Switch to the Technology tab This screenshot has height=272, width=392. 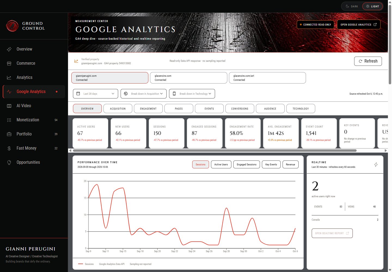point(301,109)
